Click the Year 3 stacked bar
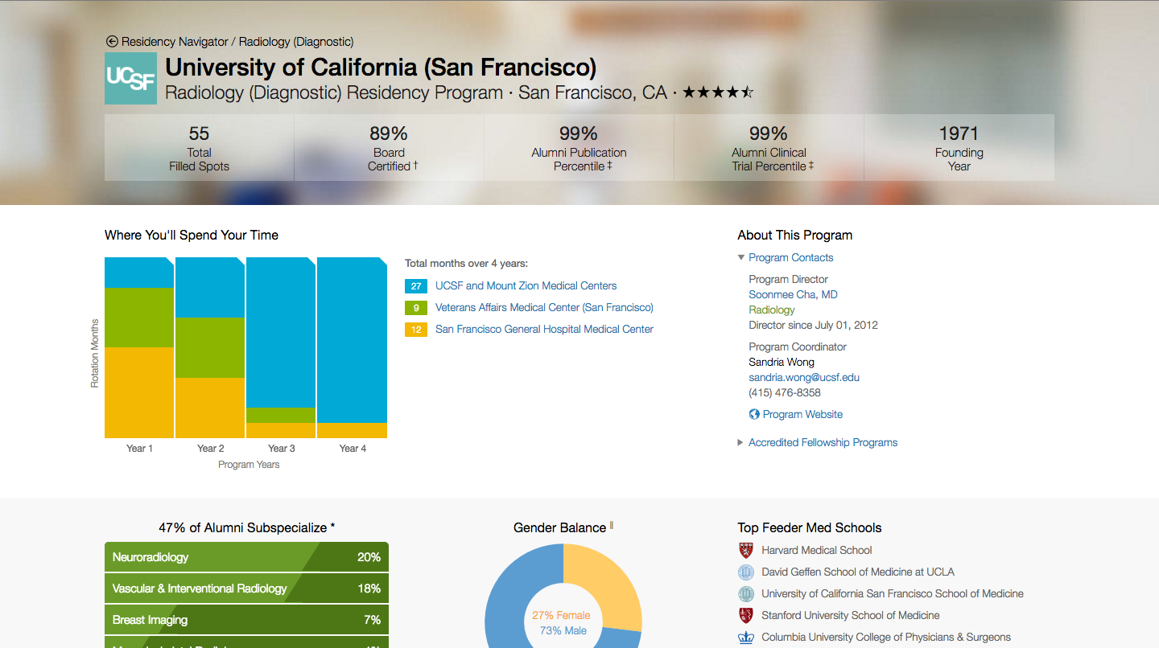This screenshot has width=1159, height=648. point(281,347)
